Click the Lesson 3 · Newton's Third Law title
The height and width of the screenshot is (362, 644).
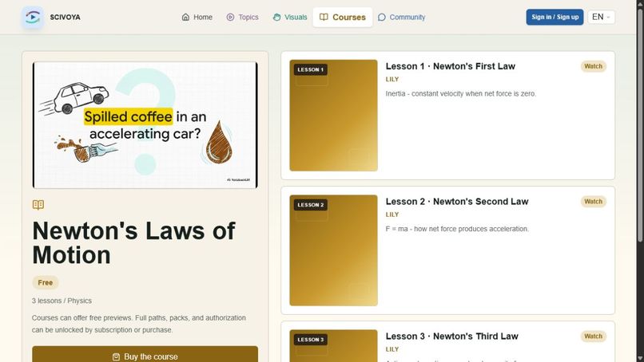pyautogui.click(x=451, y=336)
